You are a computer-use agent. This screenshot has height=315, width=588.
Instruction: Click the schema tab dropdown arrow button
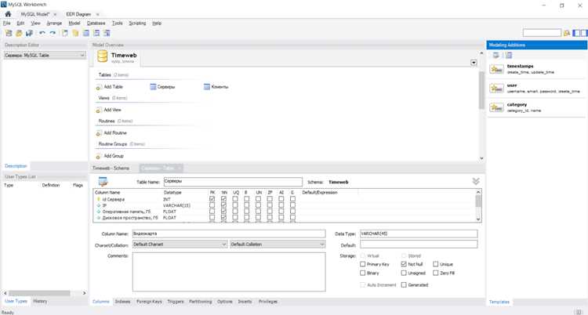[x=474, y=63]
